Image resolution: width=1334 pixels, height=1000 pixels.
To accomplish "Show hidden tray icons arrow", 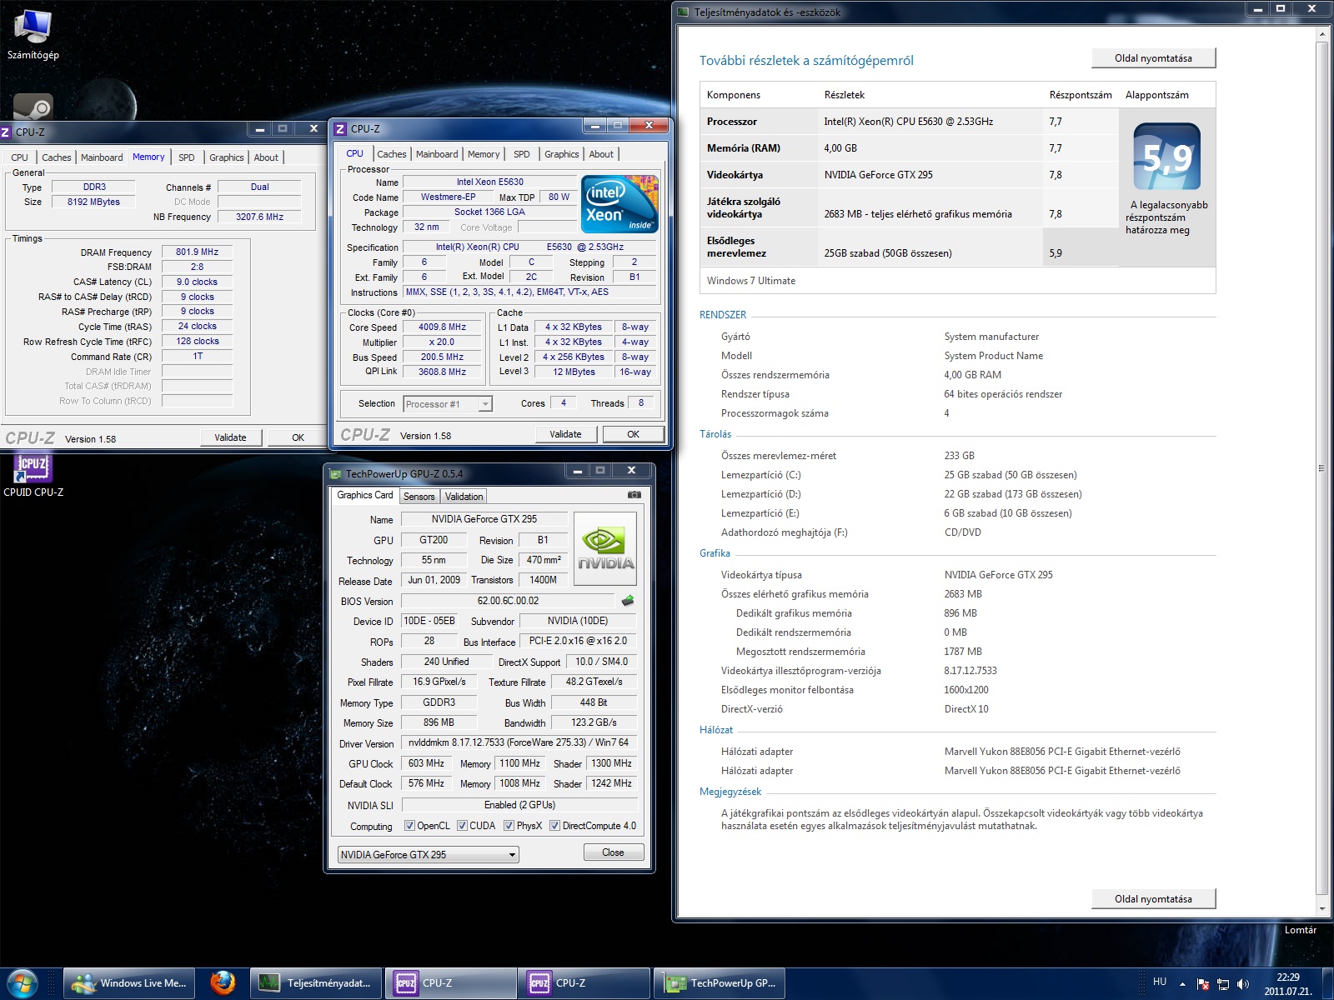I will click(x=1182, y=984).
